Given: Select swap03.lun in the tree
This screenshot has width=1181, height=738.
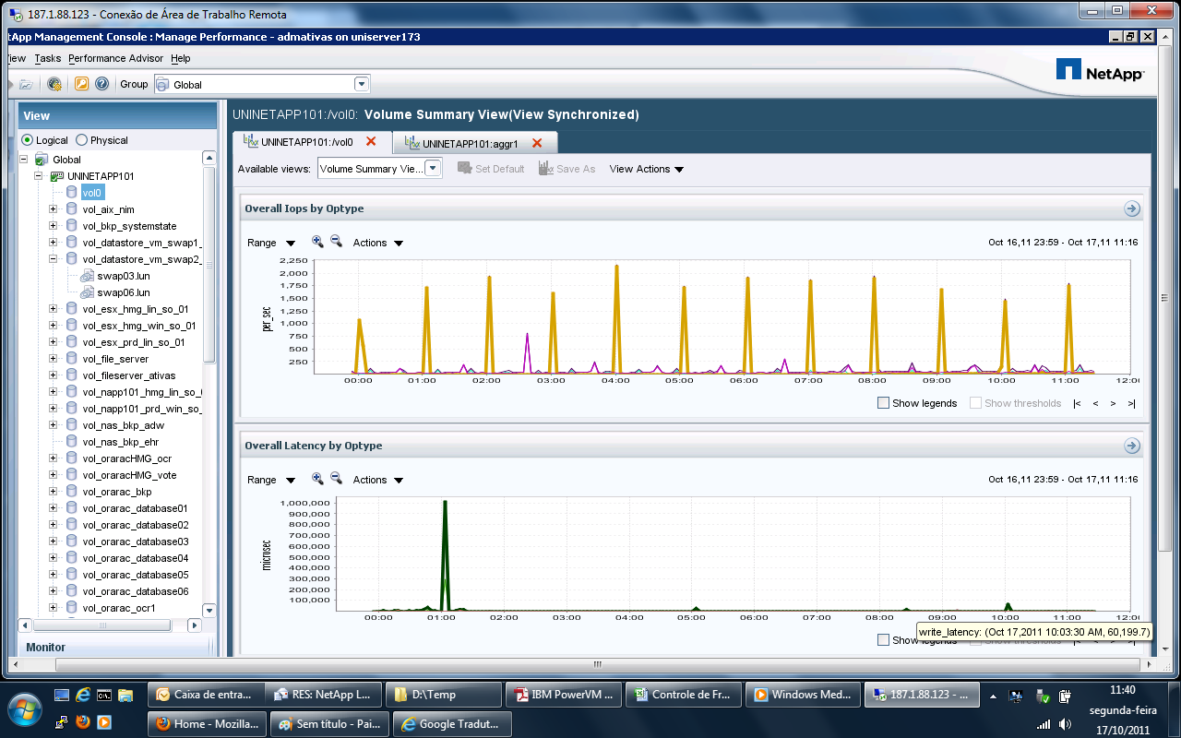Looking at the screenshot, I should [123, 276].
